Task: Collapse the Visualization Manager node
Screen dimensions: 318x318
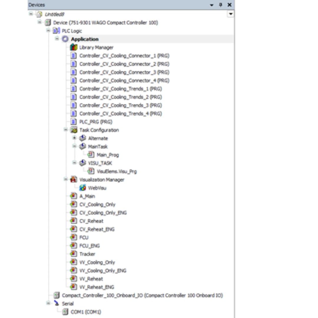Action: click(65, 180)
